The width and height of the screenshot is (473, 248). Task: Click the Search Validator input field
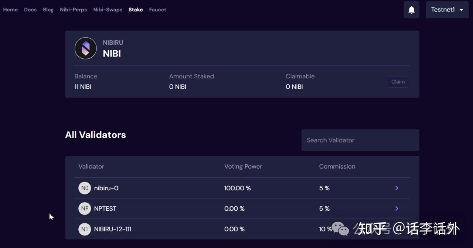point(360,140)
